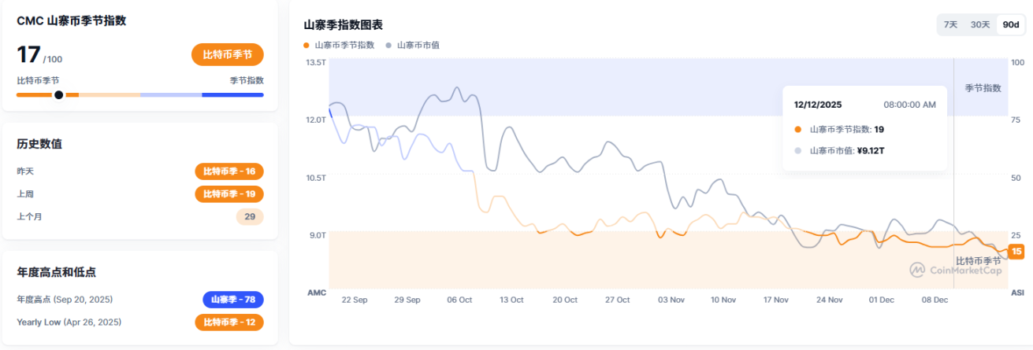Click the 06 Oct x-axis label
The height and width of the screenshot is (350, 1033).
[x=459, y=300]
